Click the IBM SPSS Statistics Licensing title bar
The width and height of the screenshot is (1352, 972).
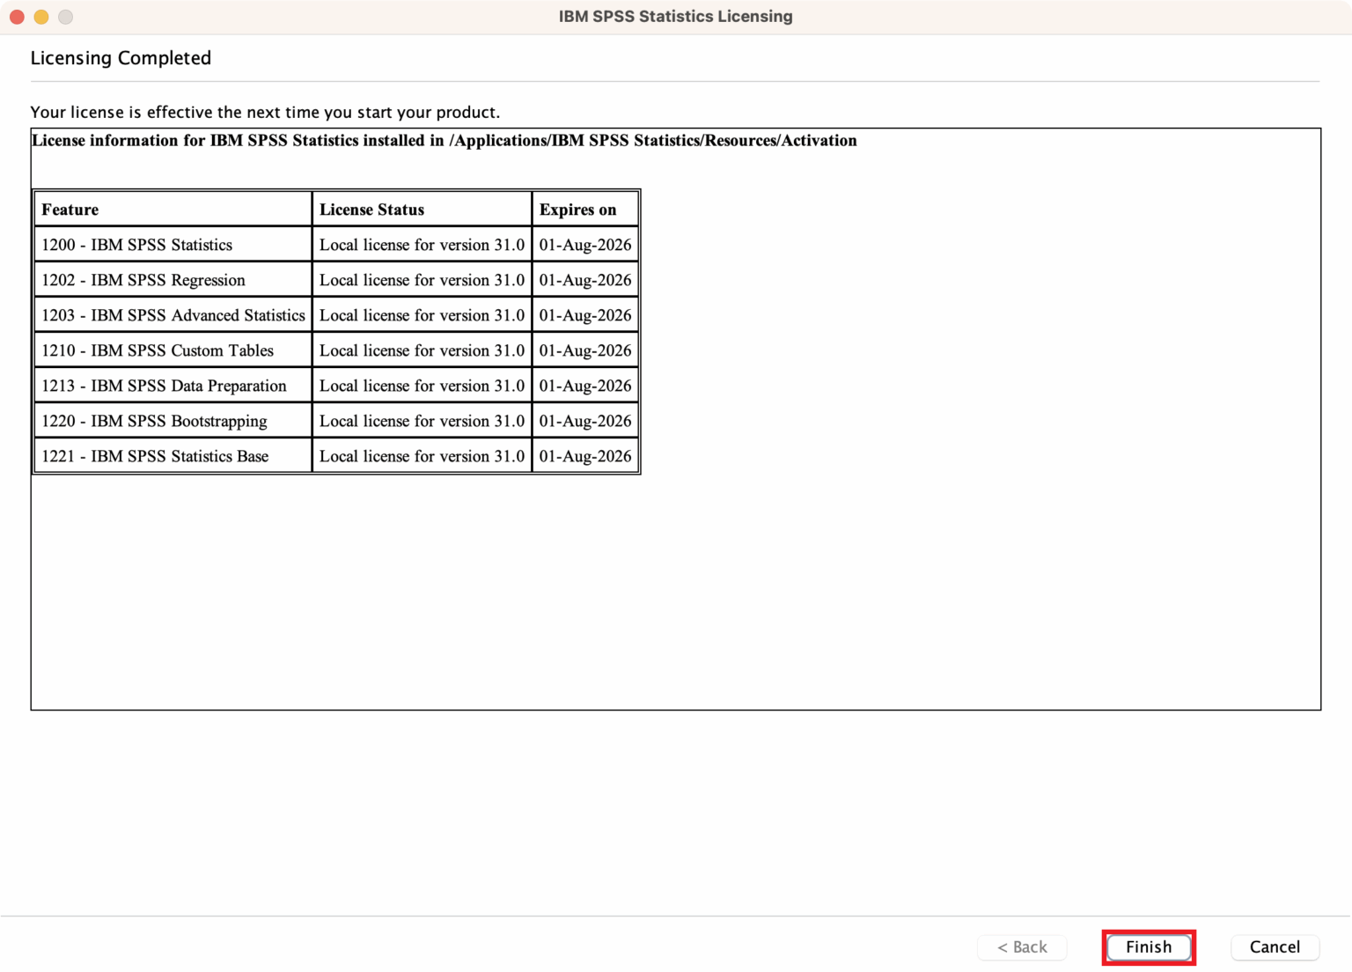coord(676,16)
